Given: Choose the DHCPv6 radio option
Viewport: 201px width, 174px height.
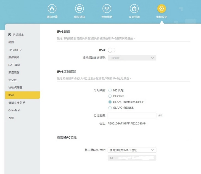Looking at the screenshot, I should [110, 96].
